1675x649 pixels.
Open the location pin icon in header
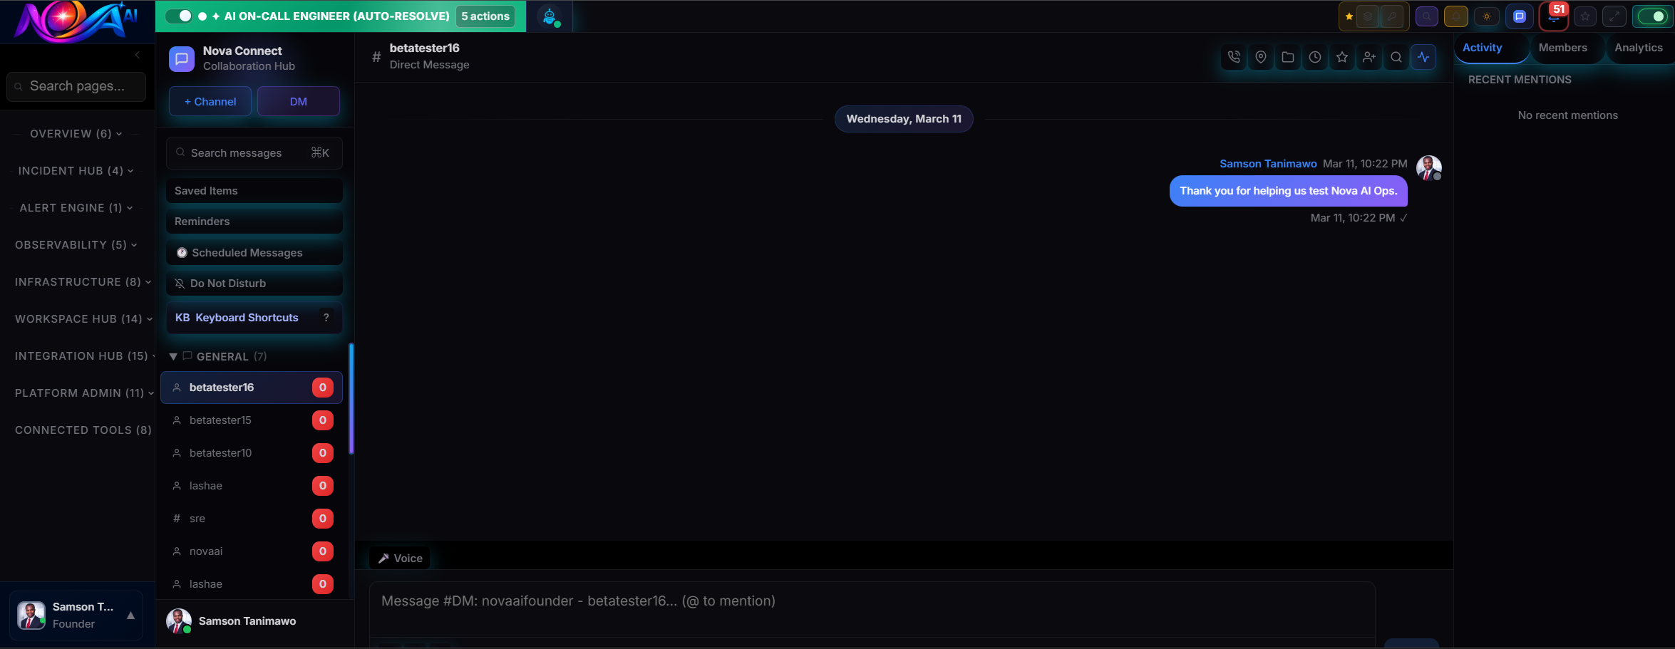point(1261,57)
